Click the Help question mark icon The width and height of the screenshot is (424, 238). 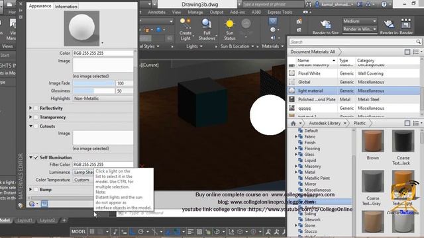pos(384,5)
